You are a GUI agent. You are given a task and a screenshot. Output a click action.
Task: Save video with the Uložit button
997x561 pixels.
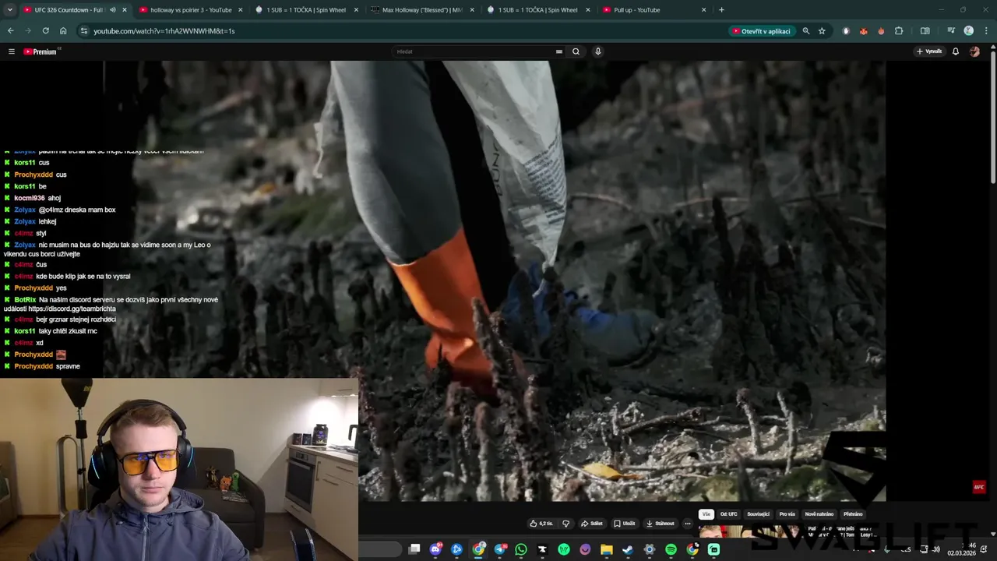pos(625,524)
